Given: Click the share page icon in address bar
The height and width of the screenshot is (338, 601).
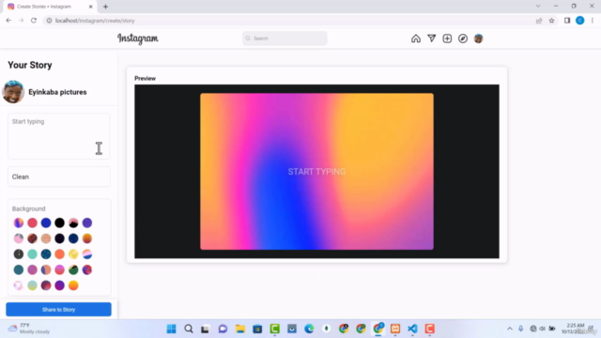Looking at the screenshot, I should coord(539,21).
